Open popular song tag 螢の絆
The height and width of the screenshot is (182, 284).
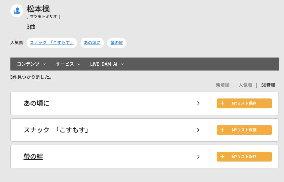point(117,43)
